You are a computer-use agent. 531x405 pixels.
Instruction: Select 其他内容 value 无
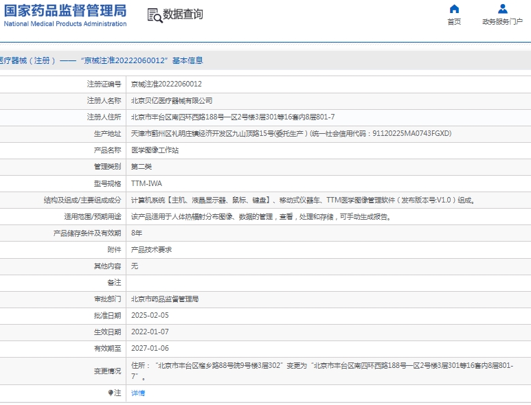(x=135, y=266)
